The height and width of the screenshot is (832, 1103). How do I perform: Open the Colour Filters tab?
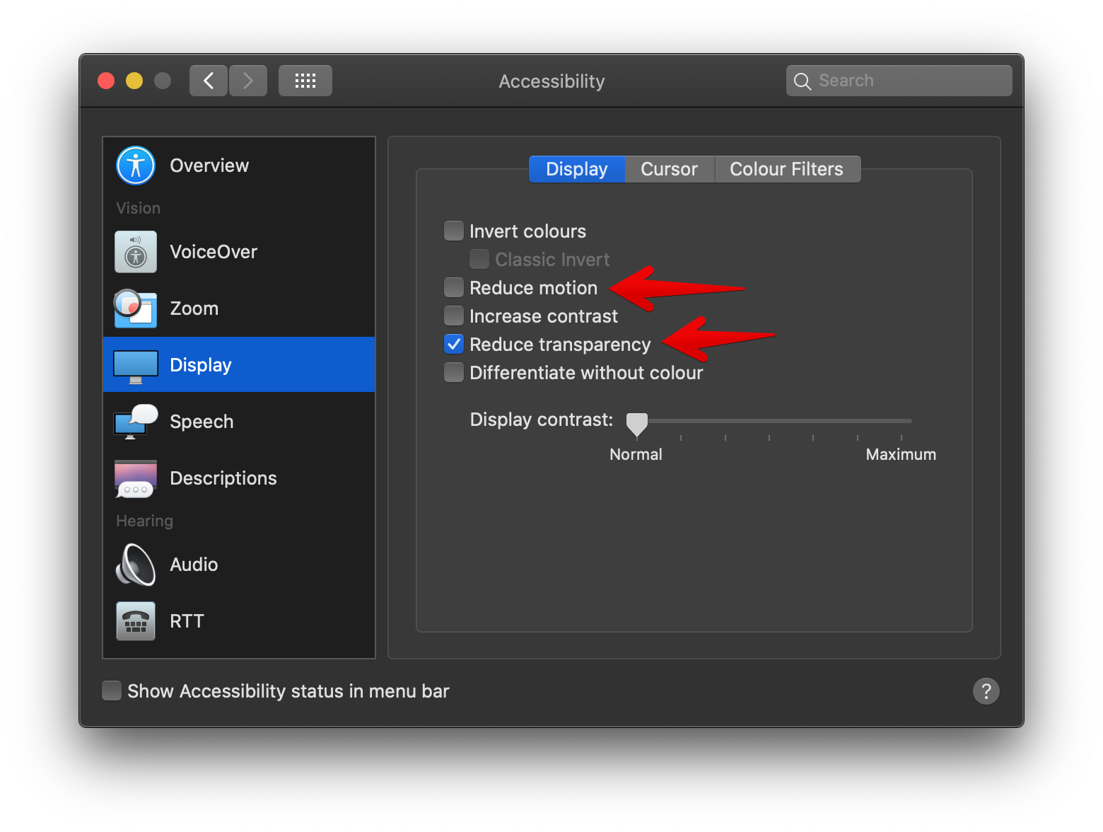click(x=786, y=168)
